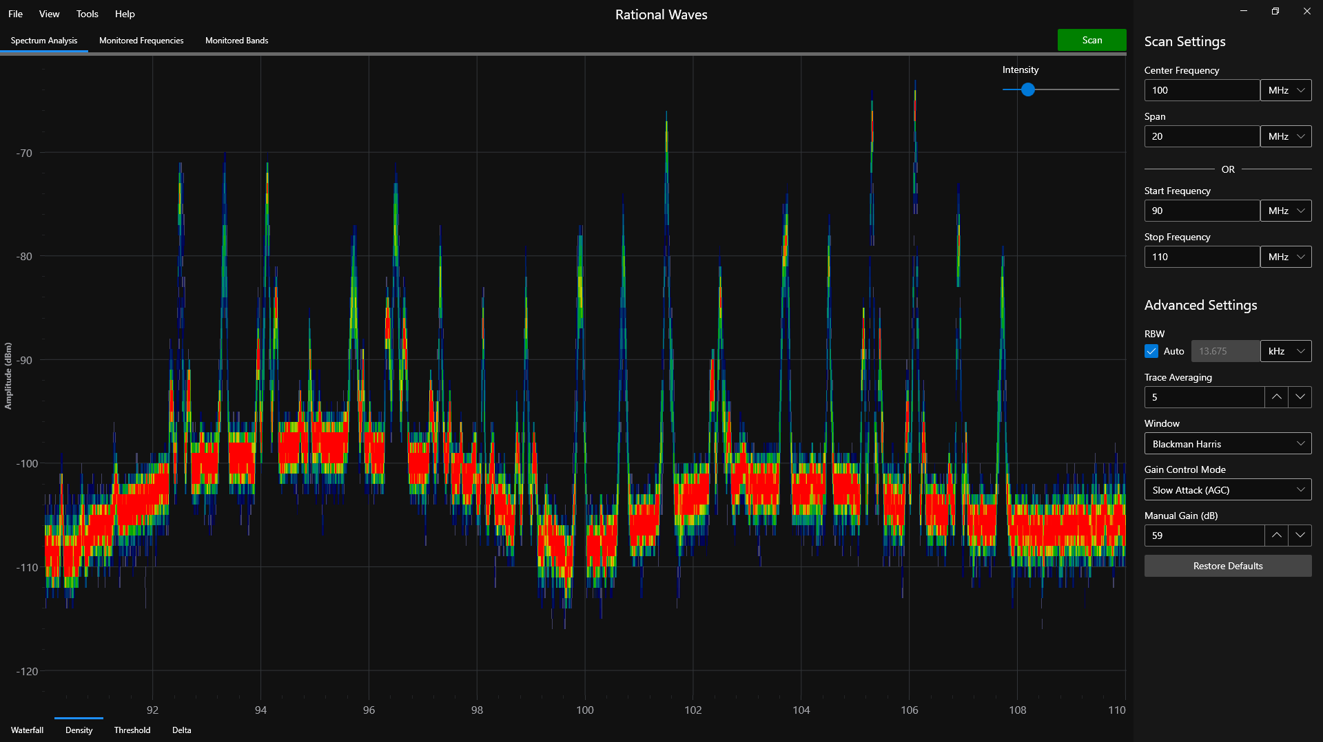Increase Trace Averaging with the up arrow
Image resolution: width=1323 pixels, height=742 pixels.
(x=1276, y=396)
